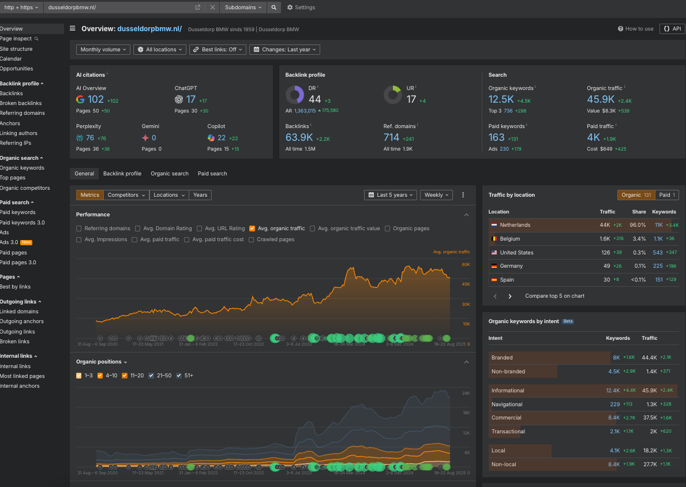Click the 12.5K organic keywords value
This screenshot has width=686, height=487.
(x=501, y=99)
